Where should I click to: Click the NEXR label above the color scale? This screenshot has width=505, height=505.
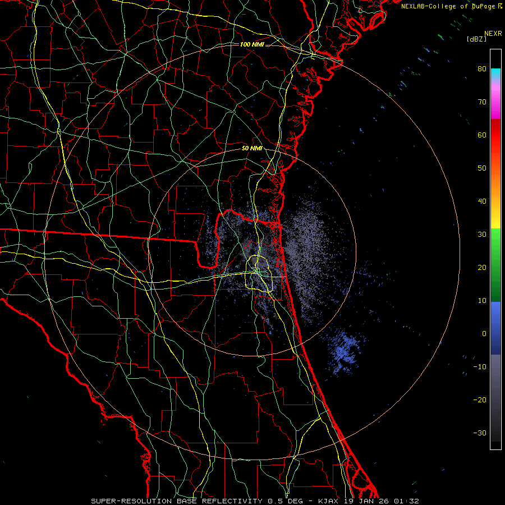tap(493, 34)
